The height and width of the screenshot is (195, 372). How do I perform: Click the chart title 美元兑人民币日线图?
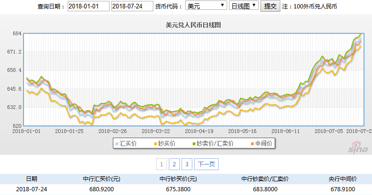click(x=193, y=25)
